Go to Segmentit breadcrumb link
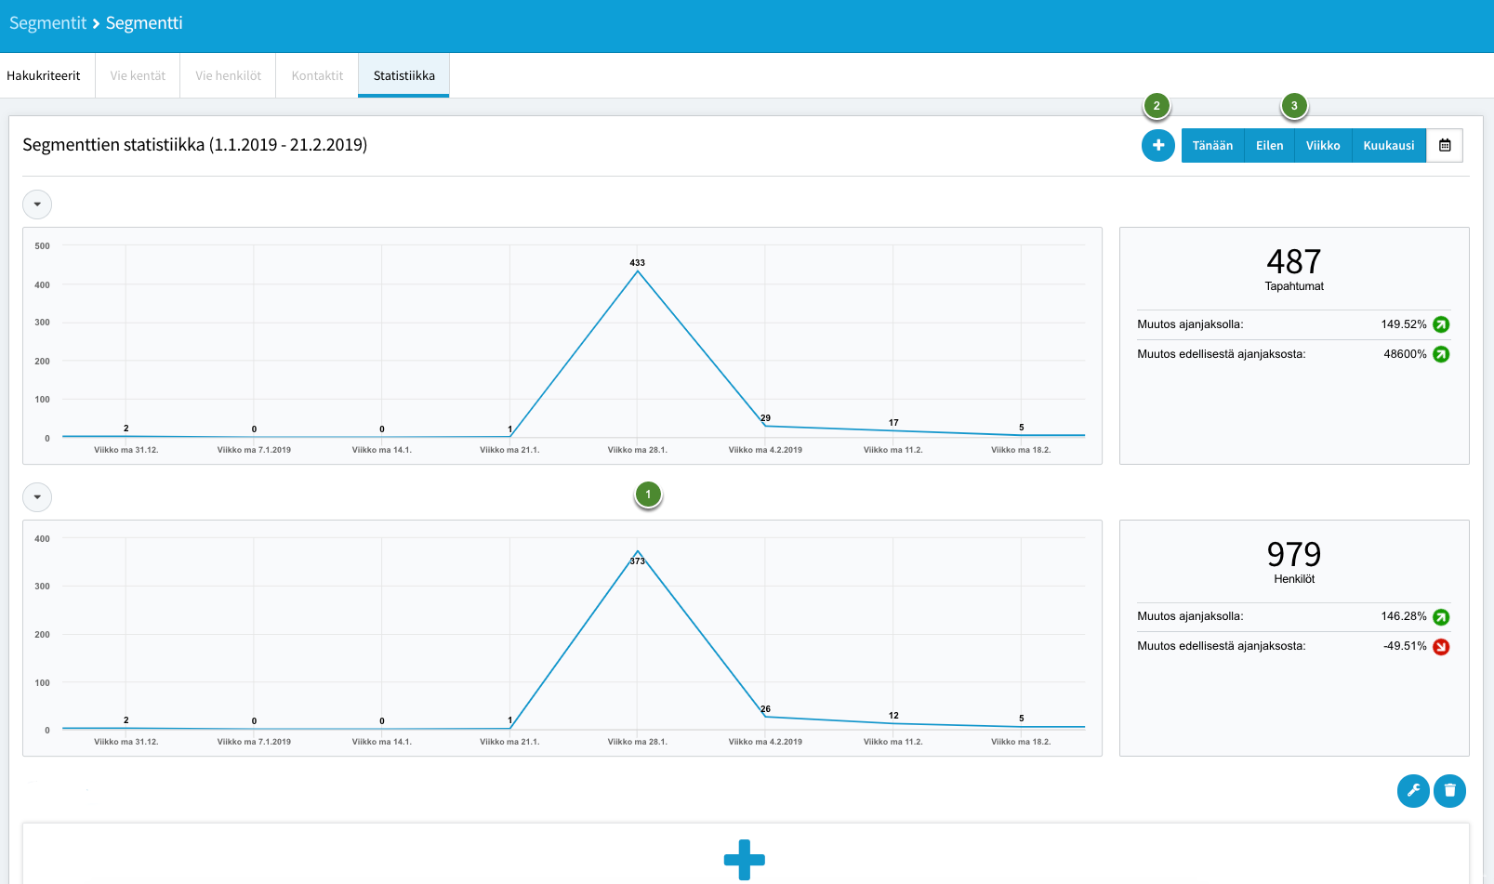This screenshot has width=1494, height=884. [x=47, y=23]
